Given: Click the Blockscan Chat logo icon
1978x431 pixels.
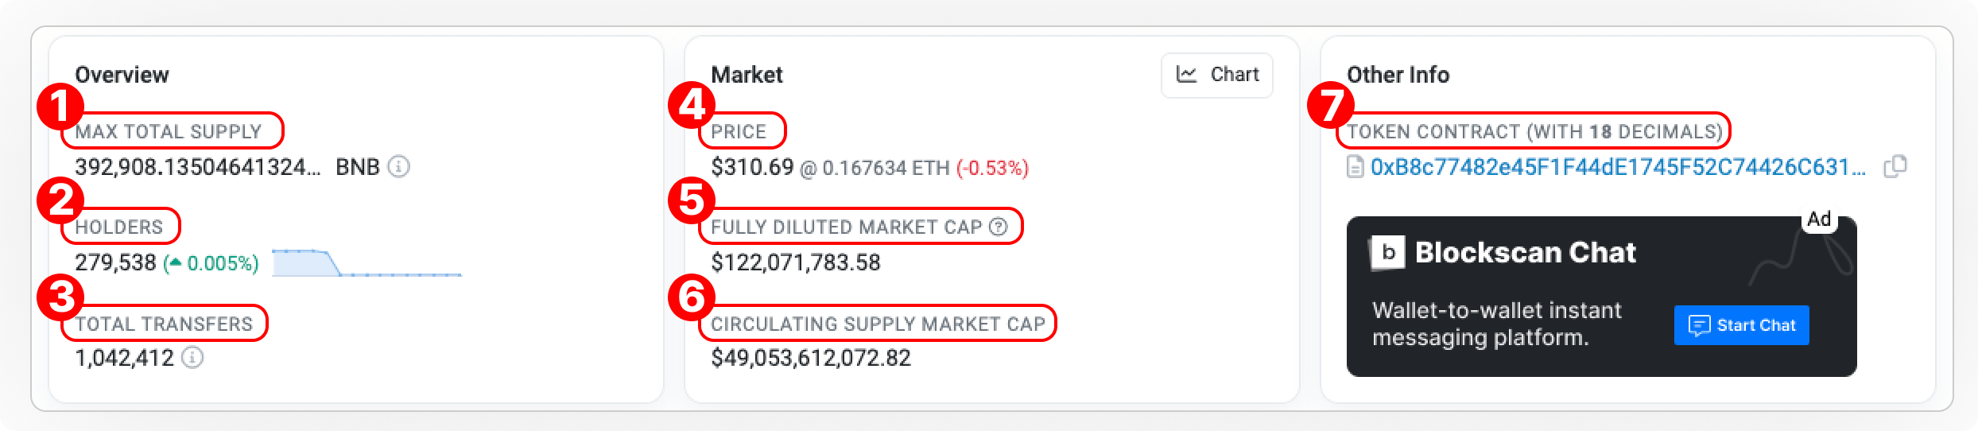Looking at the screenshot, I should (x=1387, y=253).
